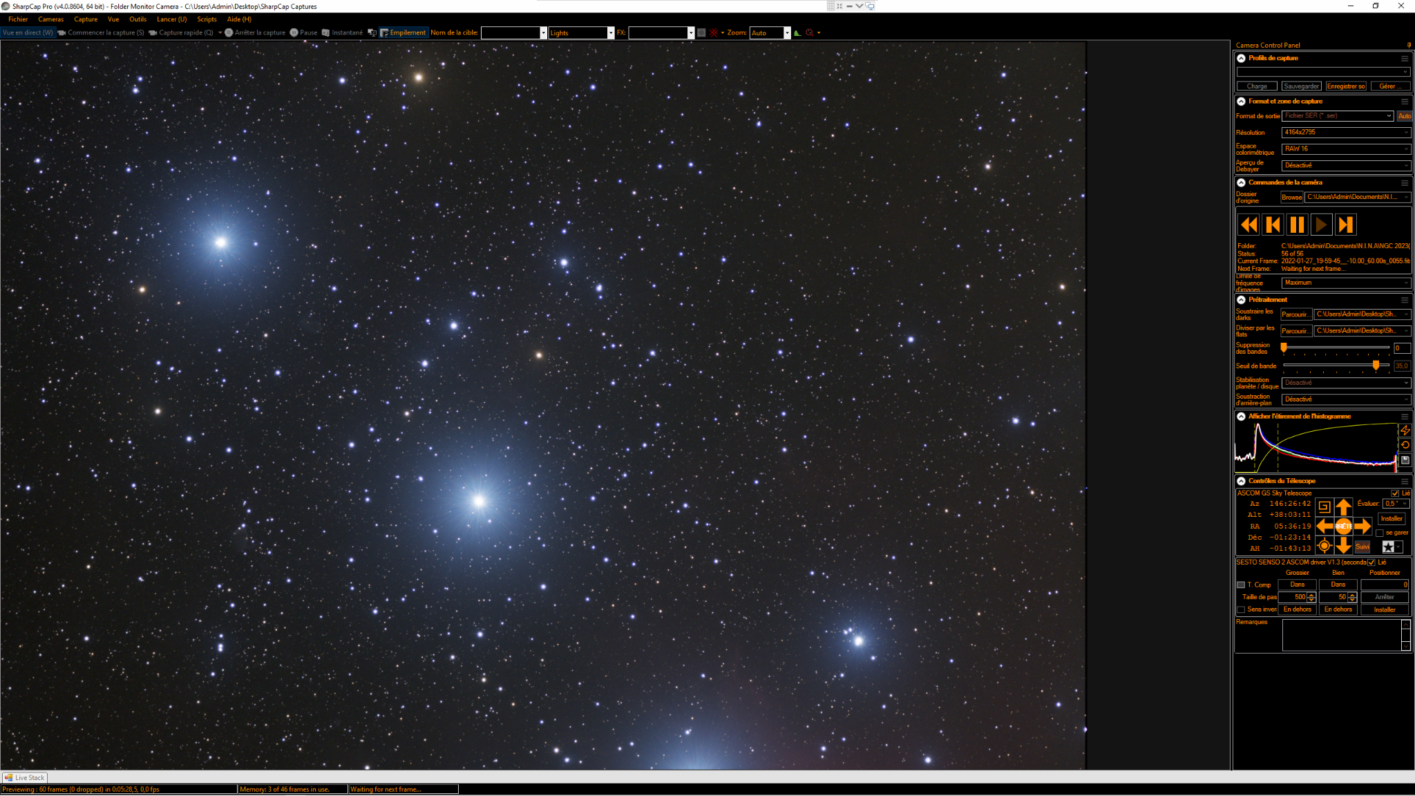This screenshot has height=796, width=1415.
Task: Rewind to first frame in folder monitor
Action: click(x=1248, y=225)
